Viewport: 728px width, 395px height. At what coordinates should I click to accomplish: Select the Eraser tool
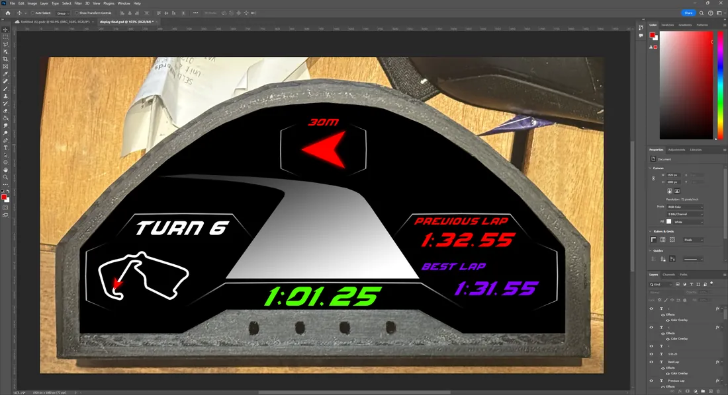click(5, 111)
